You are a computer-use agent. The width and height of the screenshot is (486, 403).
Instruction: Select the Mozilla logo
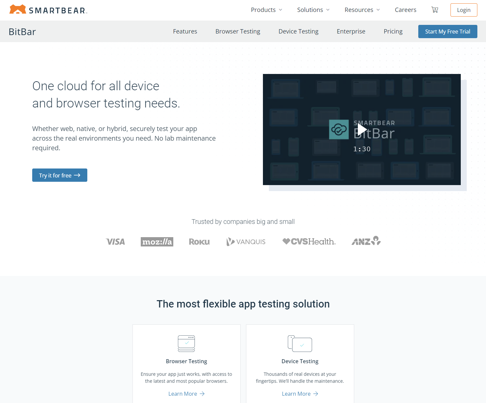pos(157,241)
